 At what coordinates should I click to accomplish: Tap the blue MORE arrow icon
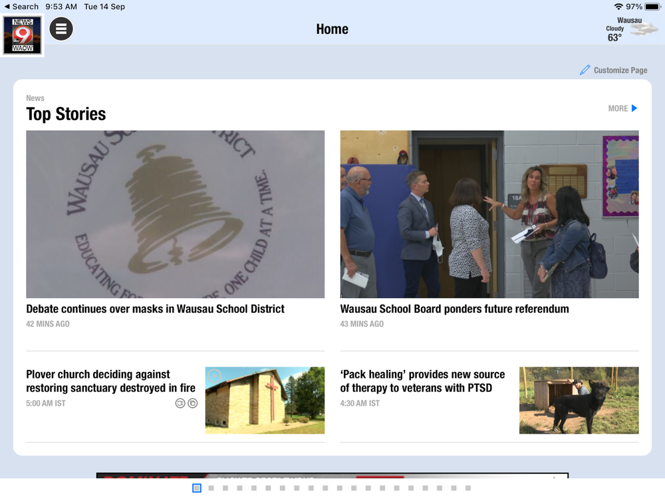coord(634,108)
